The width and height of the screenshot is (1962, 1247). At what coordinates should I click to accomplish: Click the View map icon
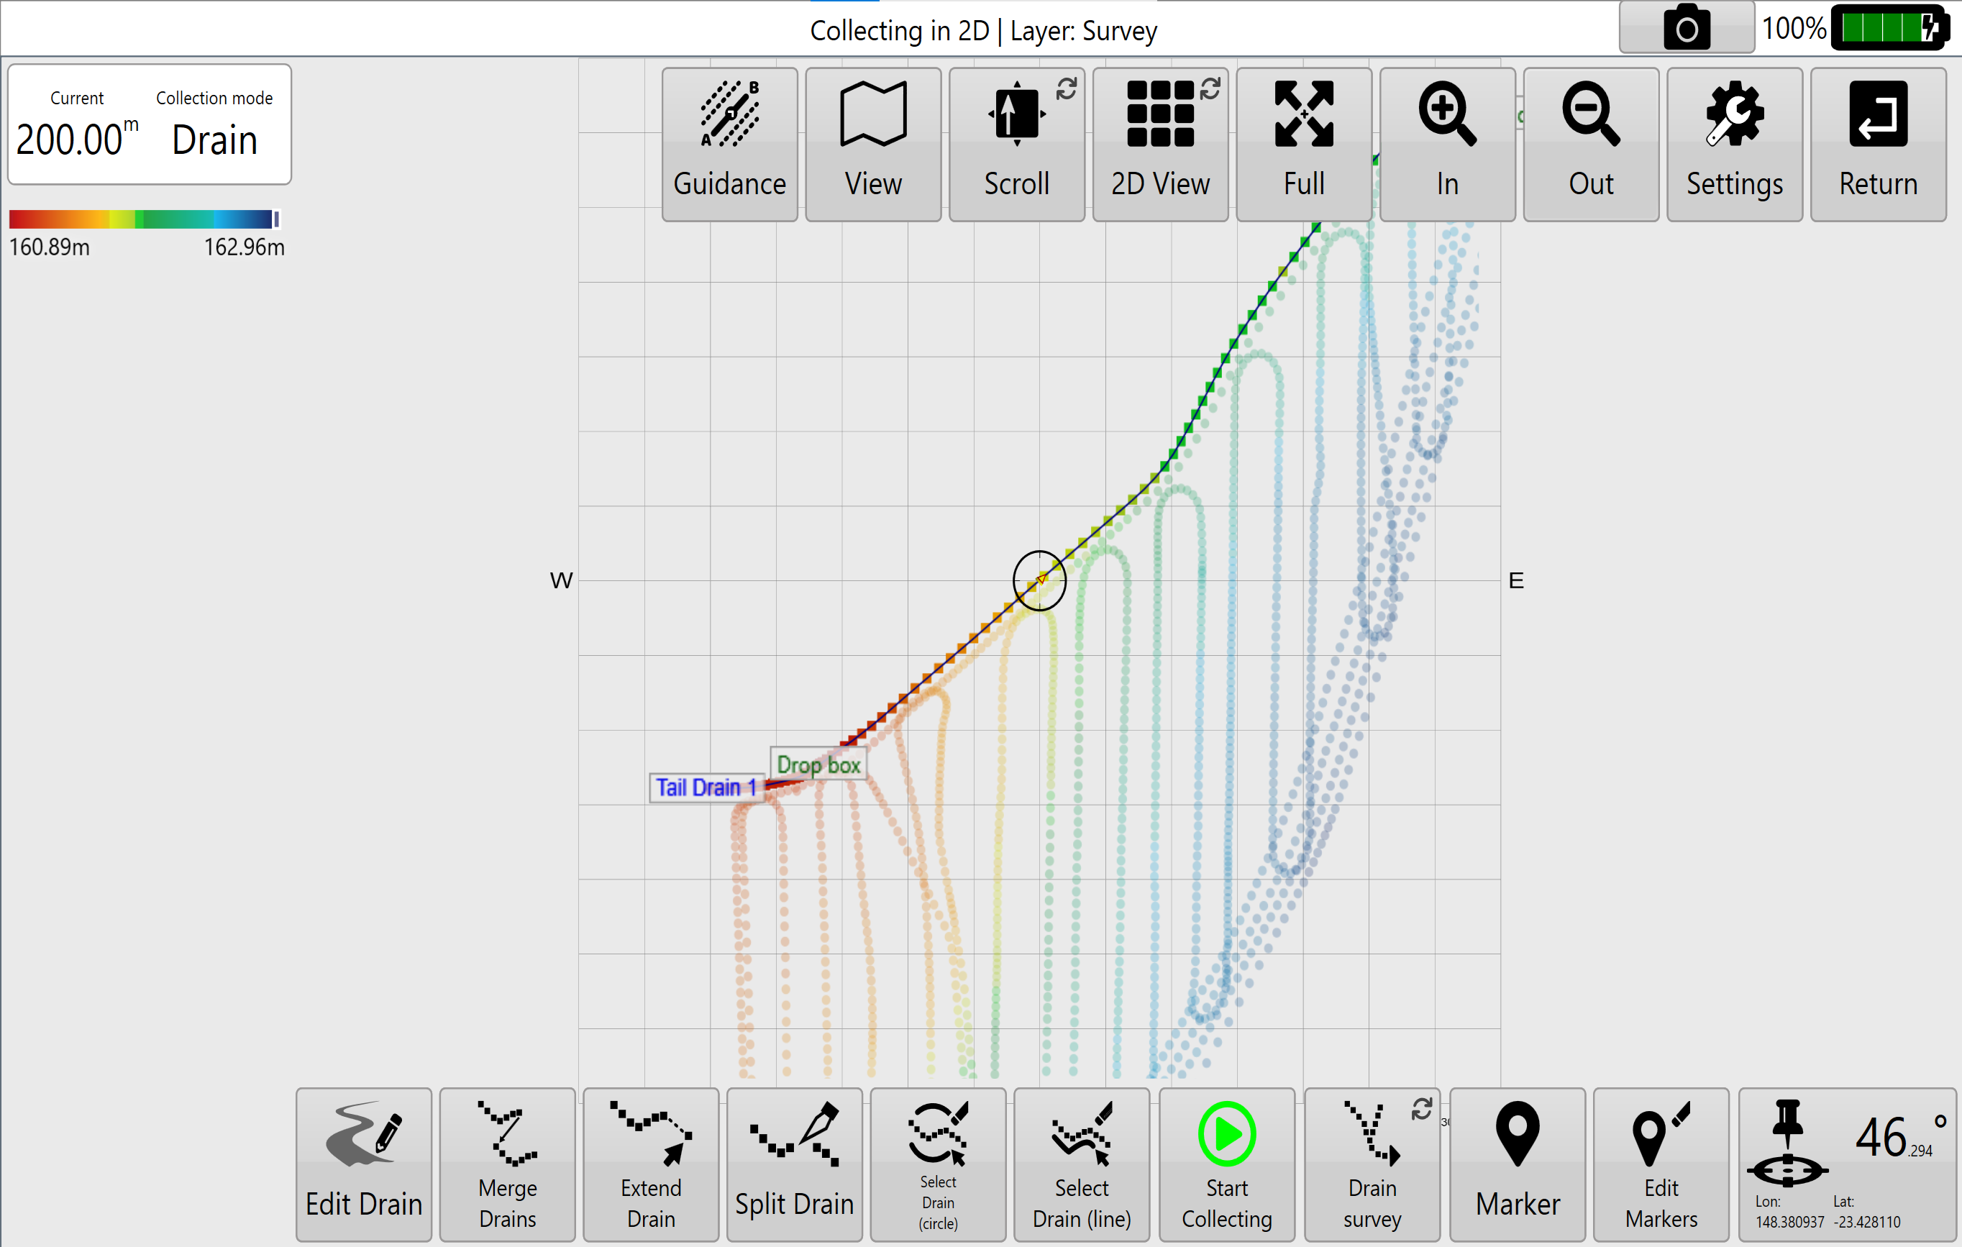872,143
